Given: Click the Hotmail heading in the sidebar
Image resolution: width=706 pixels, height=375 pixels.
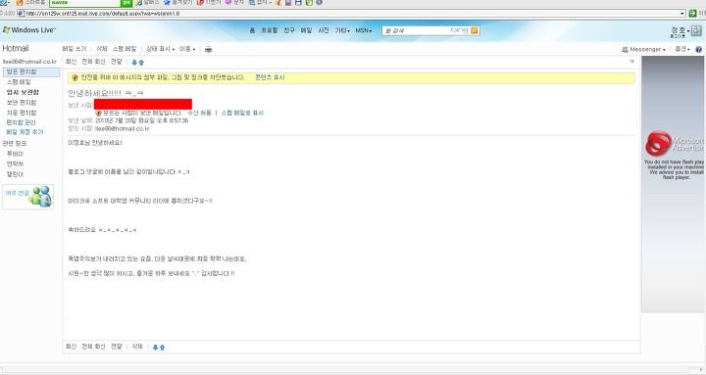Looking at the screenshot, I should (x=16, y=48).
